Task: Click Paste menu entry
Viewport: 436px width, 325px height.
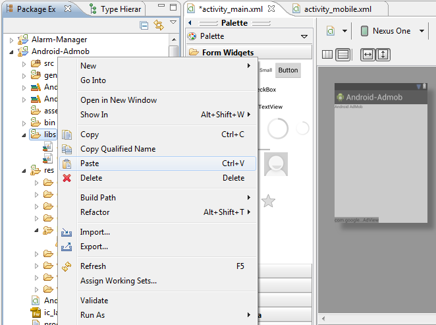Action: [157, 163]
